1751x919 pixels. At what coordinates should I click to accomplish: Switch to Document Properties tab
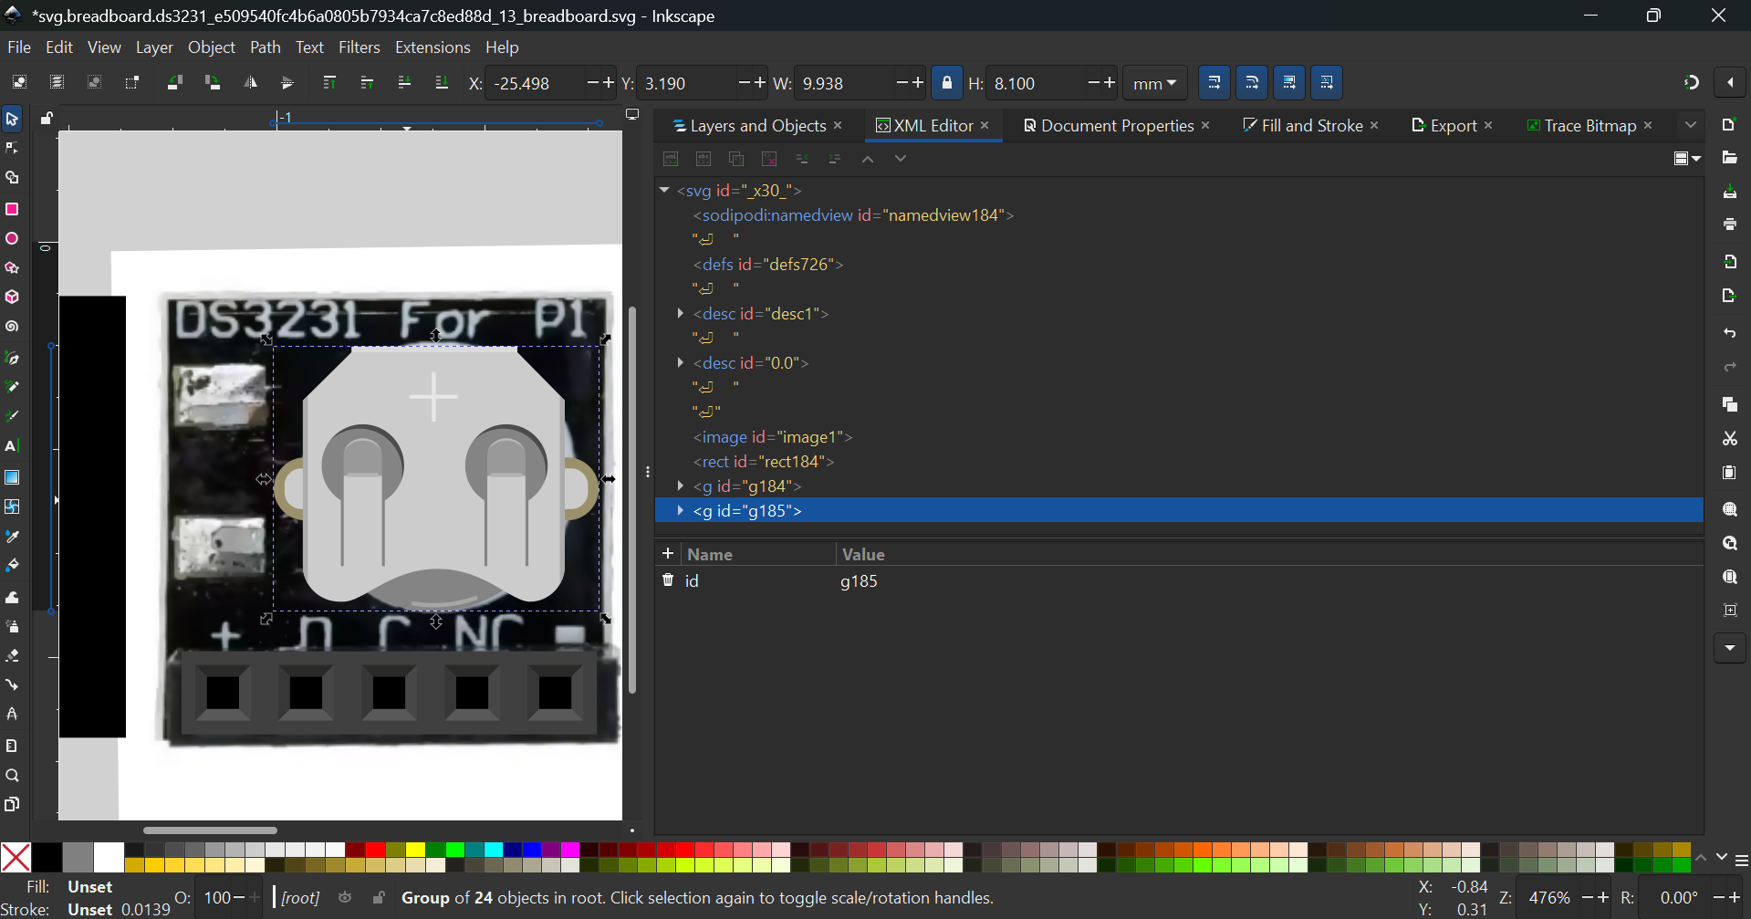click(1108, 126)
